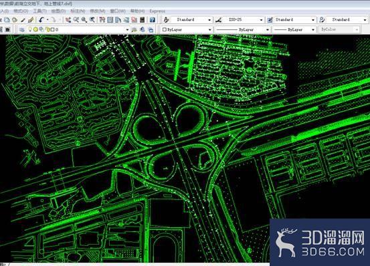Toggle the layer lock icon
The image size is (370, 266).
tap(48, 29)
